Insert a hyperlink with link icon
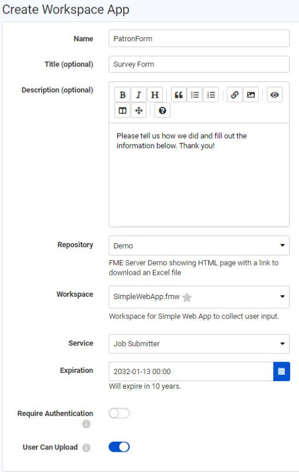 (x=235, y=95)
